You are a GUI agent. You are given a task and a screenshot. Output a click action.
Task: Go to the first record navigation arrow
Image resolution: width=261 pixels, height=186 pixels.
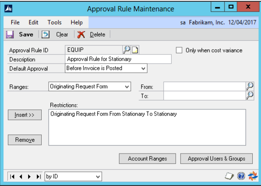[13, 176]
